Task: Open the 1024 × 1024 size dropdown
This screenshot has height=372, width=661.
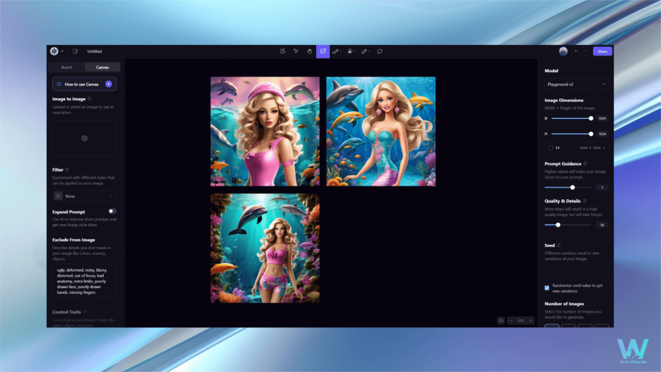Action: pyautogui.click(x=592, y=147)
